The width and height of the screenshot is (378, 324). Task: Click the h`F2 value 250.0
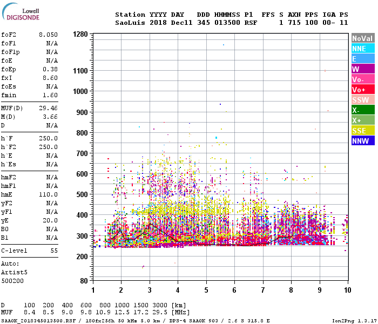[48, 147]
